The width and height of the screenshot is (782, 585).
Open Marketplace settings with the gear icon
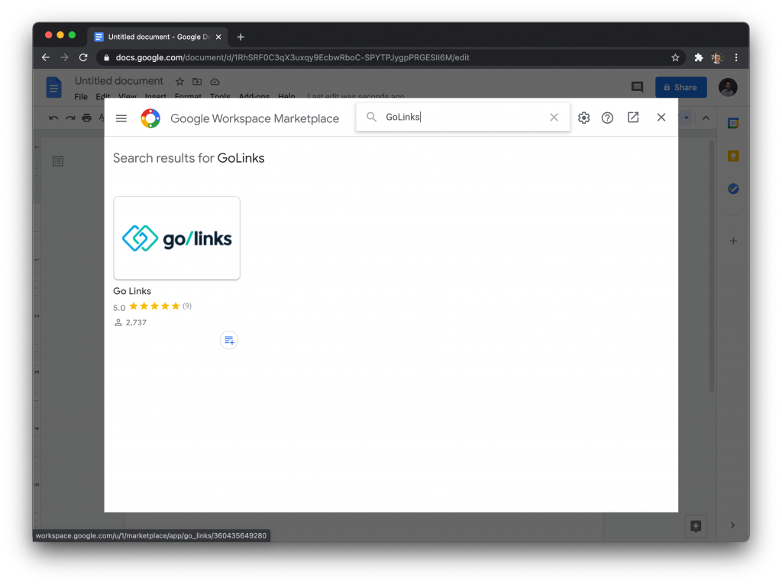[583, 118]
